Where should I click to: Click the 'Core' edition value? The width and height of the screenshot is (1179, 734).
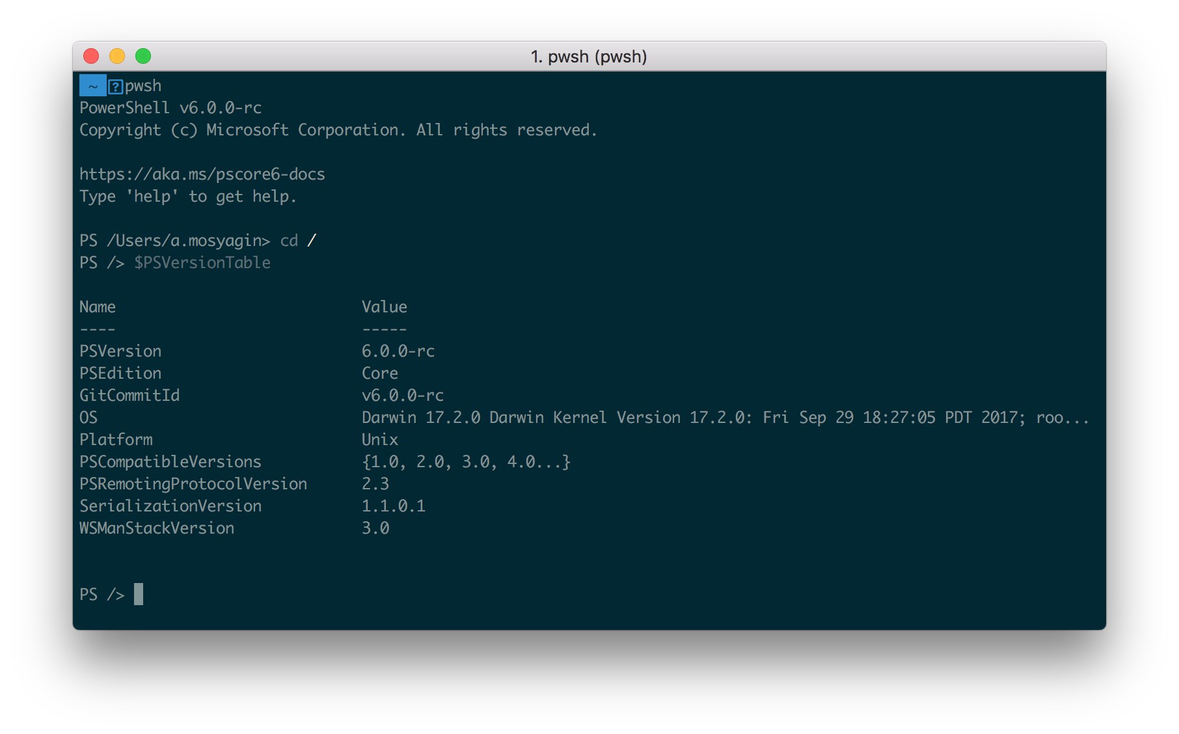pyautogui.click(x=380, y=374)
